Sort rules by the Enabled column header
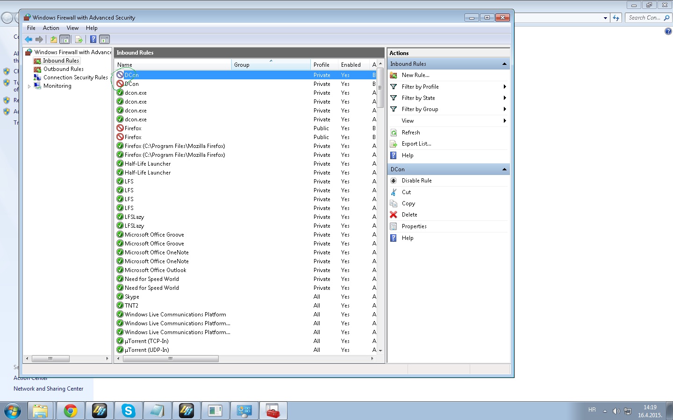The image size is (673, 420). click(x=354, y=65)
